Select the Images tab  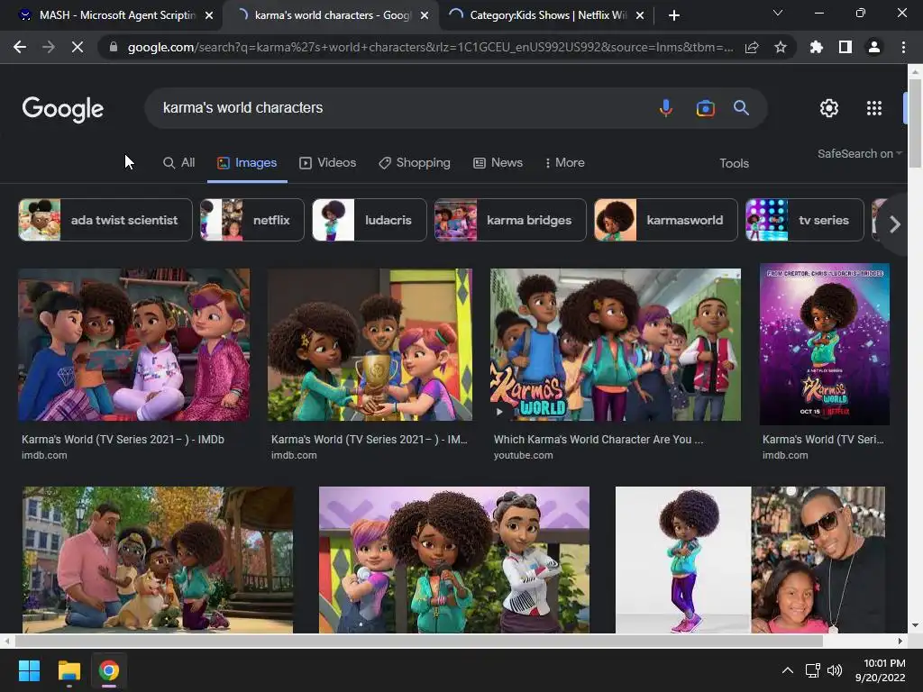pyautogui.click(x=247, y=162)
